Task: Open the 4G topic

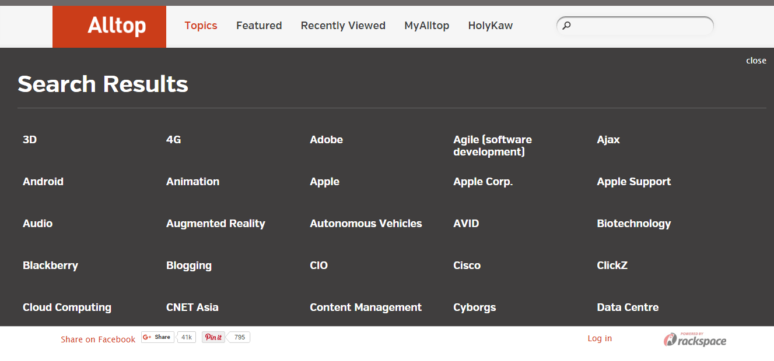Action: point(174,140)
